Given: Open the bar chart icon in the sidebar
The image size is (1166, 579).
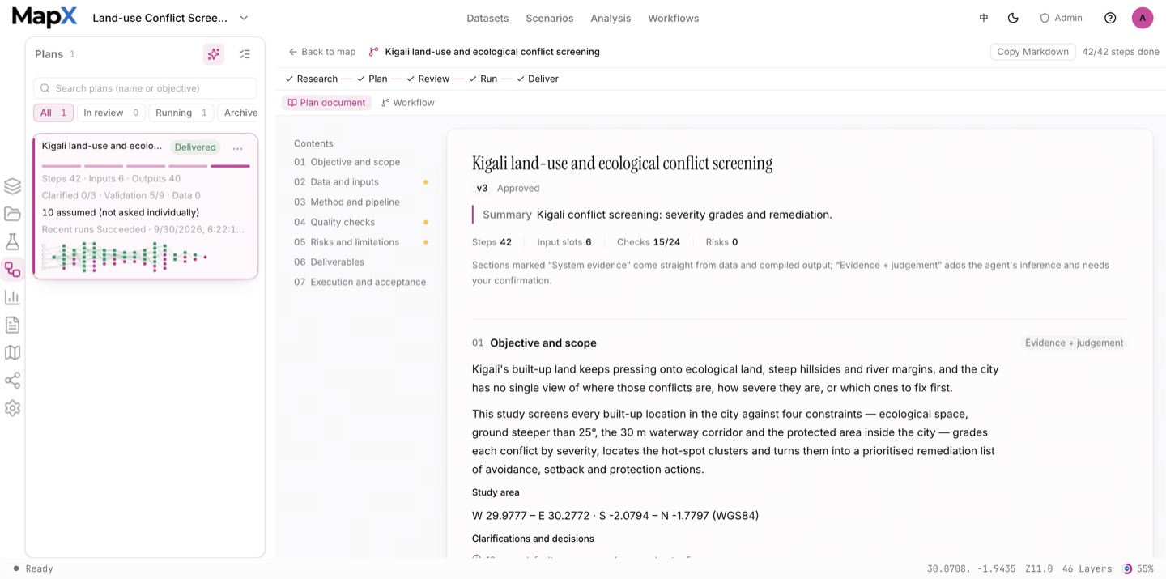Looking at the screenshot, I should pos(12,297).
